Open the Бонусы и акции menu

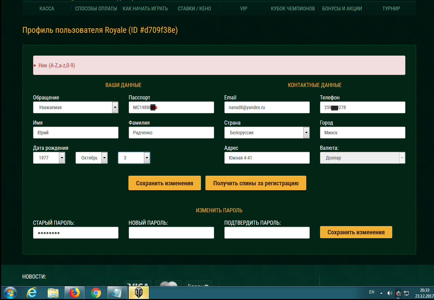(342, 9)
